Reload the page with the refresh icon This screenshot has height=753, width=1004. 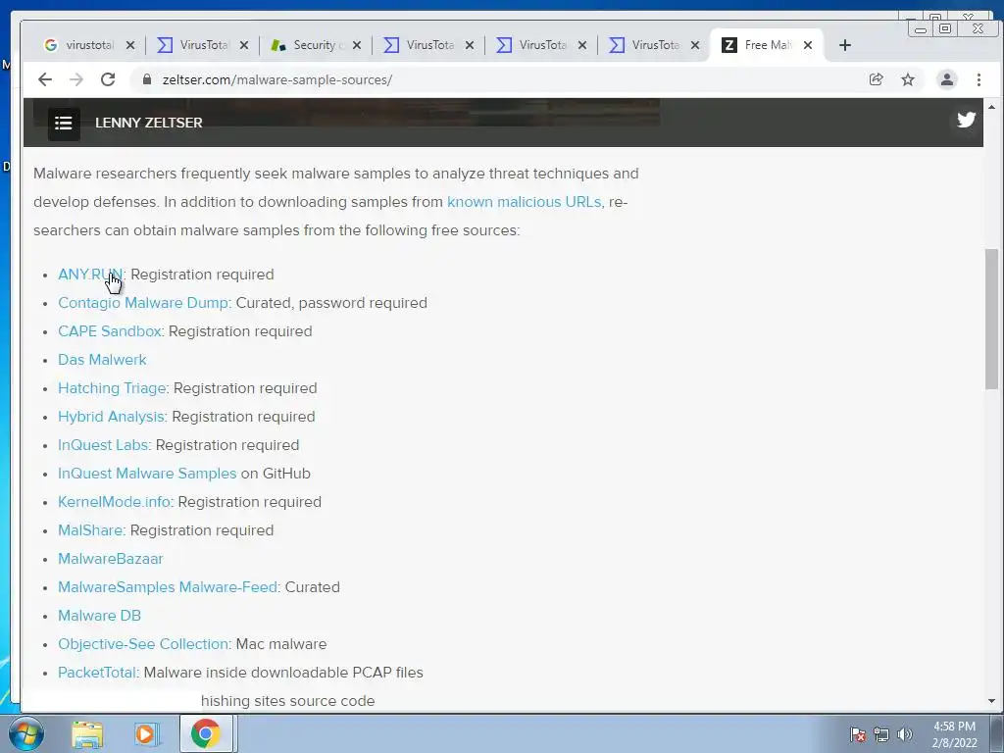point(108,79)
